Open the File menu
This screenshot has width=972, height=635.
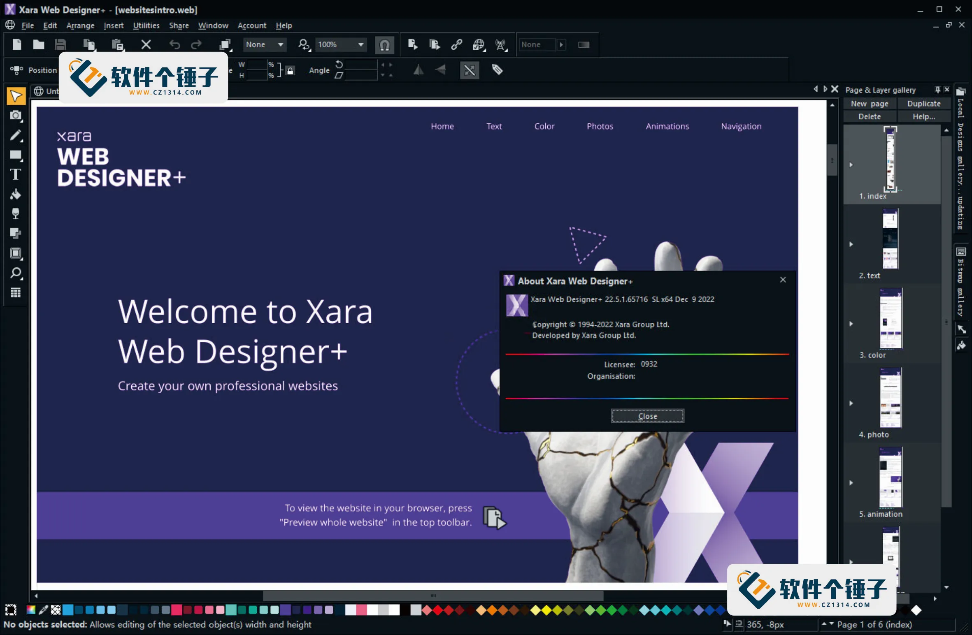tap(28, 25)
